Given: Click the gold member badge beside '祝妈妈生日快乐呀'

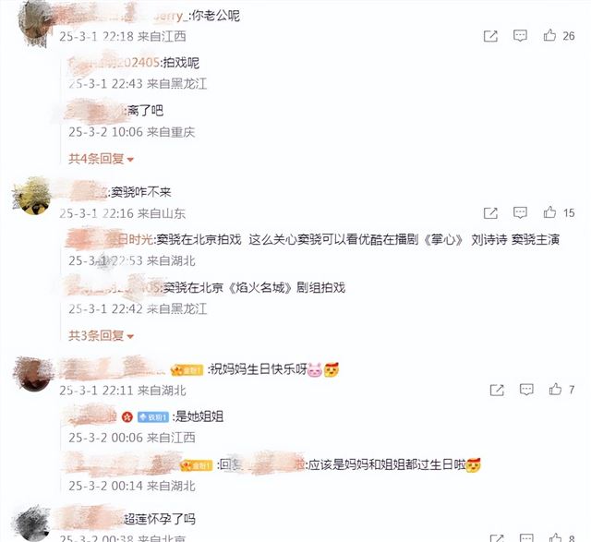Looking at the screenshot, I should coord(187,370).
